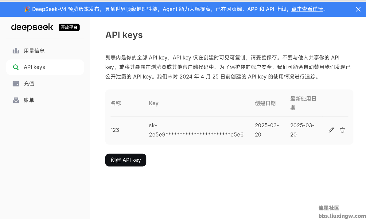The height and width of the screenshot is (219, 366).
Task: Delete key 123 with the trash icon
Action: (x=342, y=130)
